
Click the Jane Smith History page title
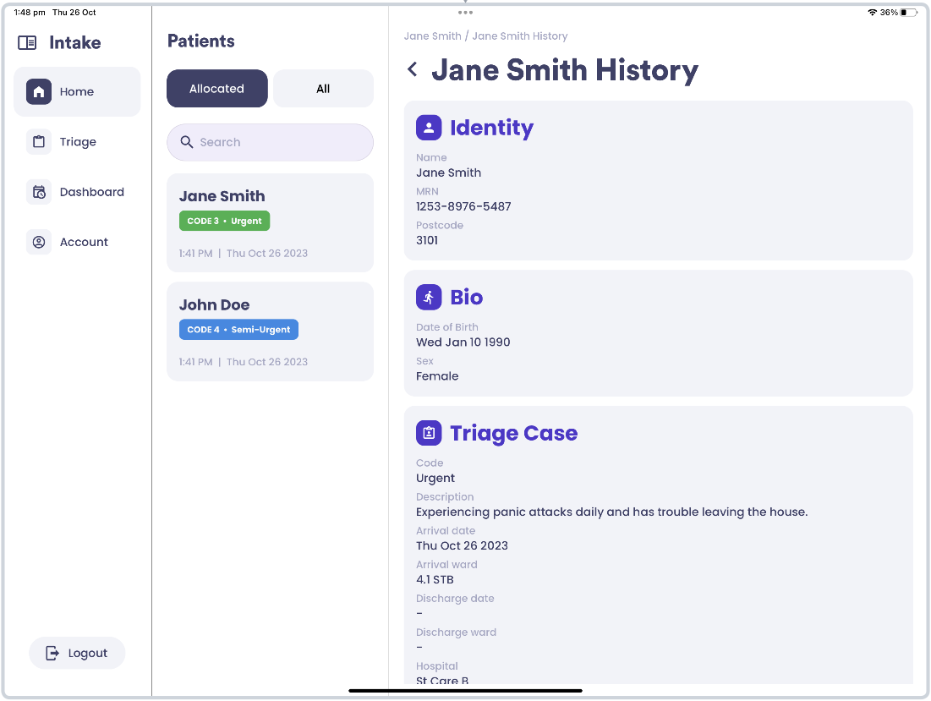[x=565, y=70]
